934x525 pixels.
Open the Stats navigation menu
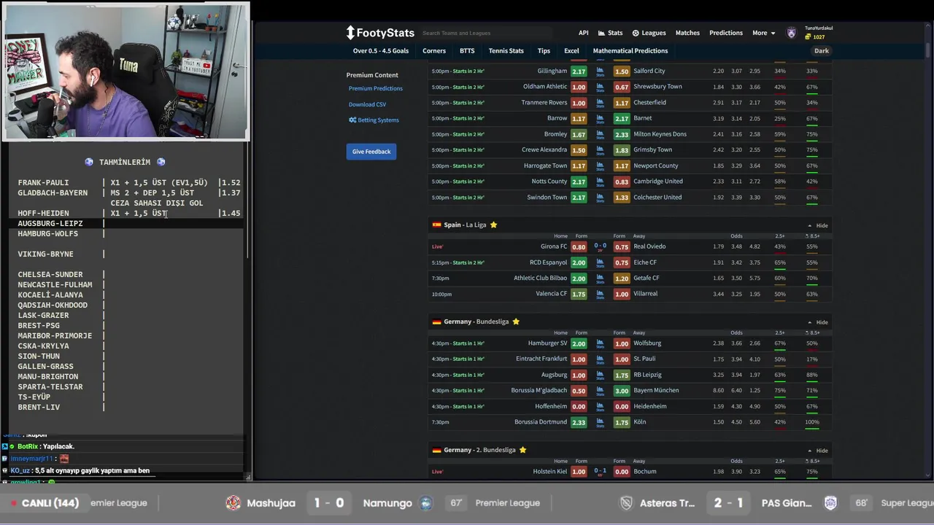pyautogui.click(x=611, y=33)
